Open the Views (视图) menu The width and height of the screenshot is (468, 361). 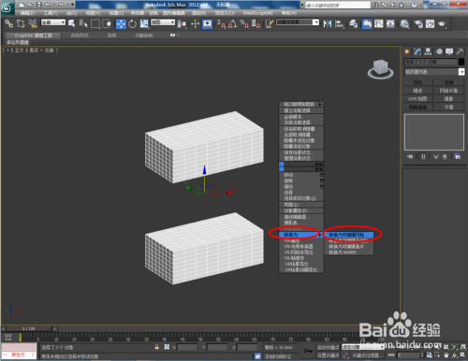(x=93, y=13)
